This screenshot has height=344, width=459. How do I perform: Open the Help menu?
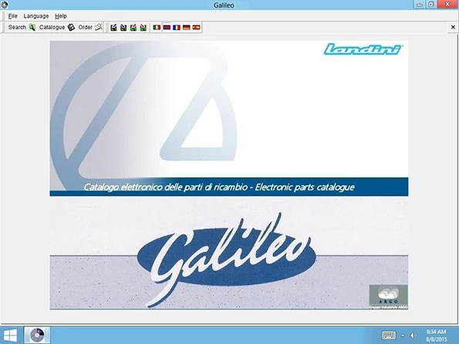point(61,16)
